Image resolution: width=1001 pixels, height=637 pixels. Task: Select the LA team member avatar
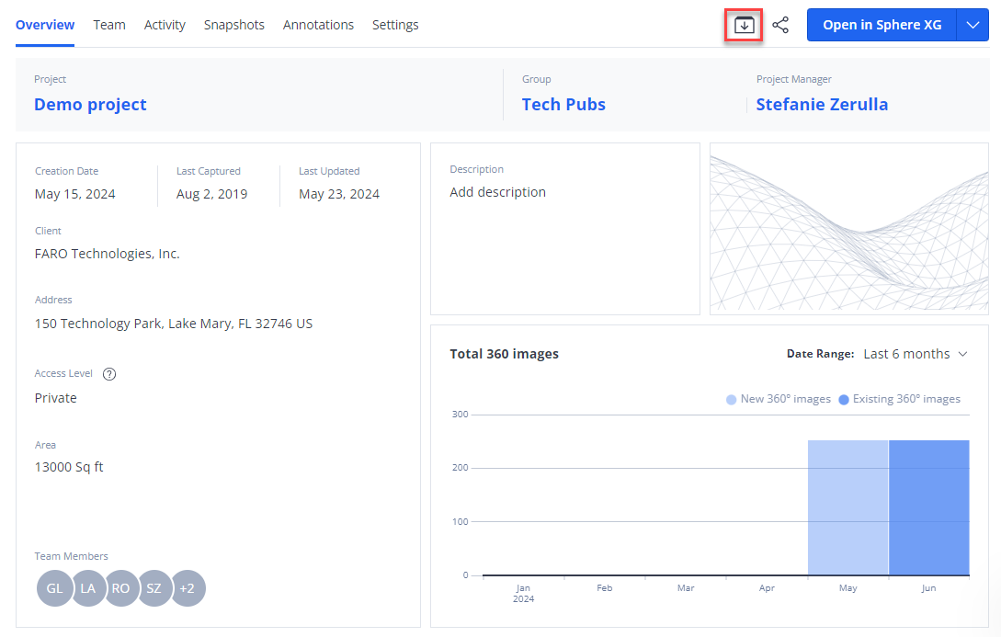(88, 588)
